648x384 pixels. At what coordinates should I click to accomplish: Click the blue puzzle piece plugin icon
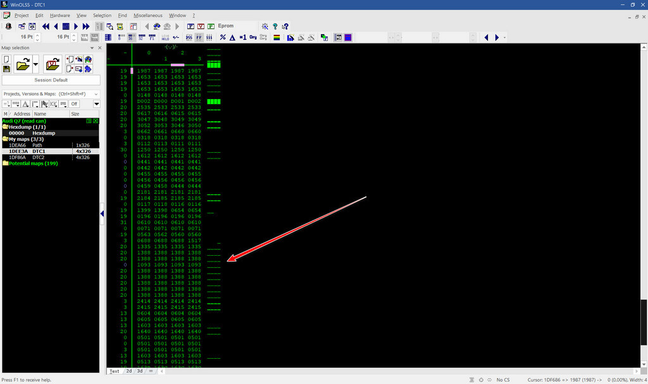point(88,69)
